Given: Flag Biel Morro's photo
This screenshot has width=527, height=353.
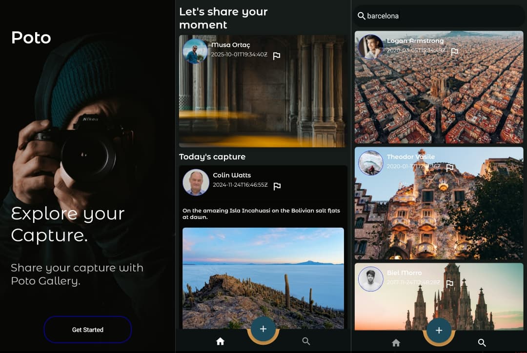Looking at the screenshot, I should pyautogui.click(x=450, y=284).
